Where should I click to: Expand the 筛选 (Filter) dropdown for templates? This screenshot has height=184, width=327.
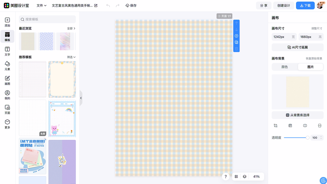(71, 57)
